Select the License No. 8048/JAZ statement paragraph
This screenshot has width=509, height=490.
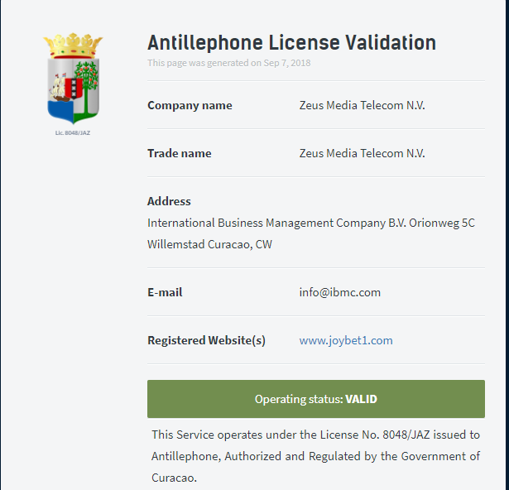pos(315,456)
